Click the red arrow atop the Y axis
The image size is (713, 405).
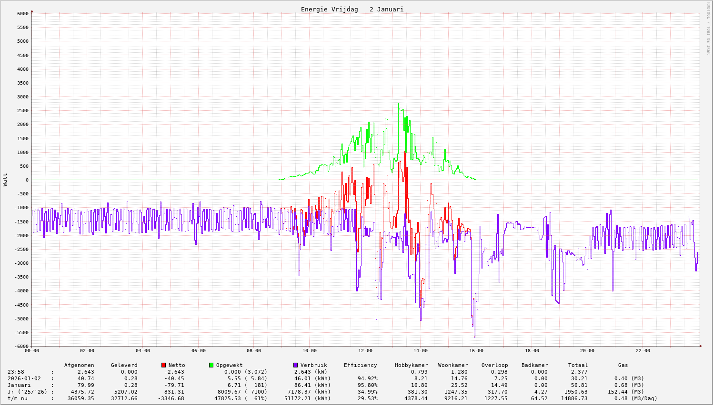click(32, 11)
